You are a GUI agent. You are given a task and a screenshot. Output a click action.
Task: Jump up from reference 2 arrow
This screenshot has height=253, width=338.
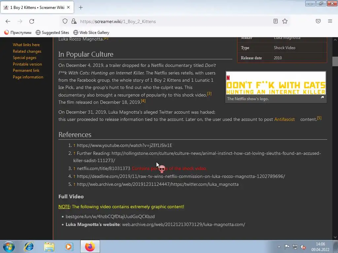click(x=74, y=154)
